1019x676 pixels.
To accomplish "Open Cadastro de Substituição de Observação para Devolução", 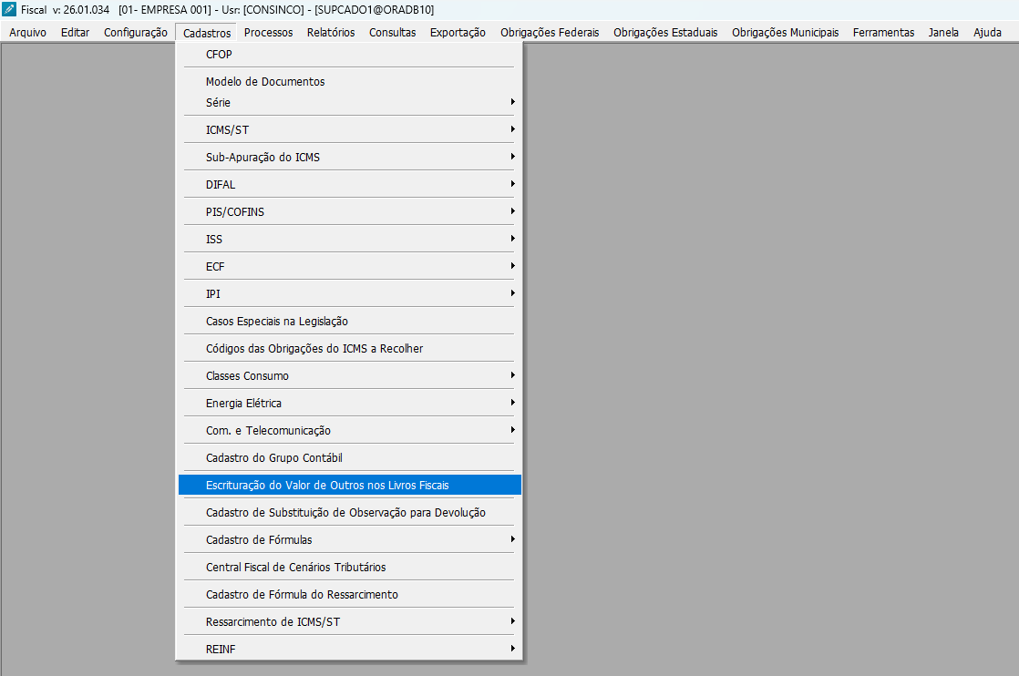I will (350, 512).
